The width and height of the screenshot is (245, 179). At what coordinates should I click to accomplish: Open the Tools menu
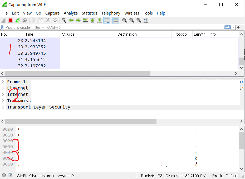148,13
